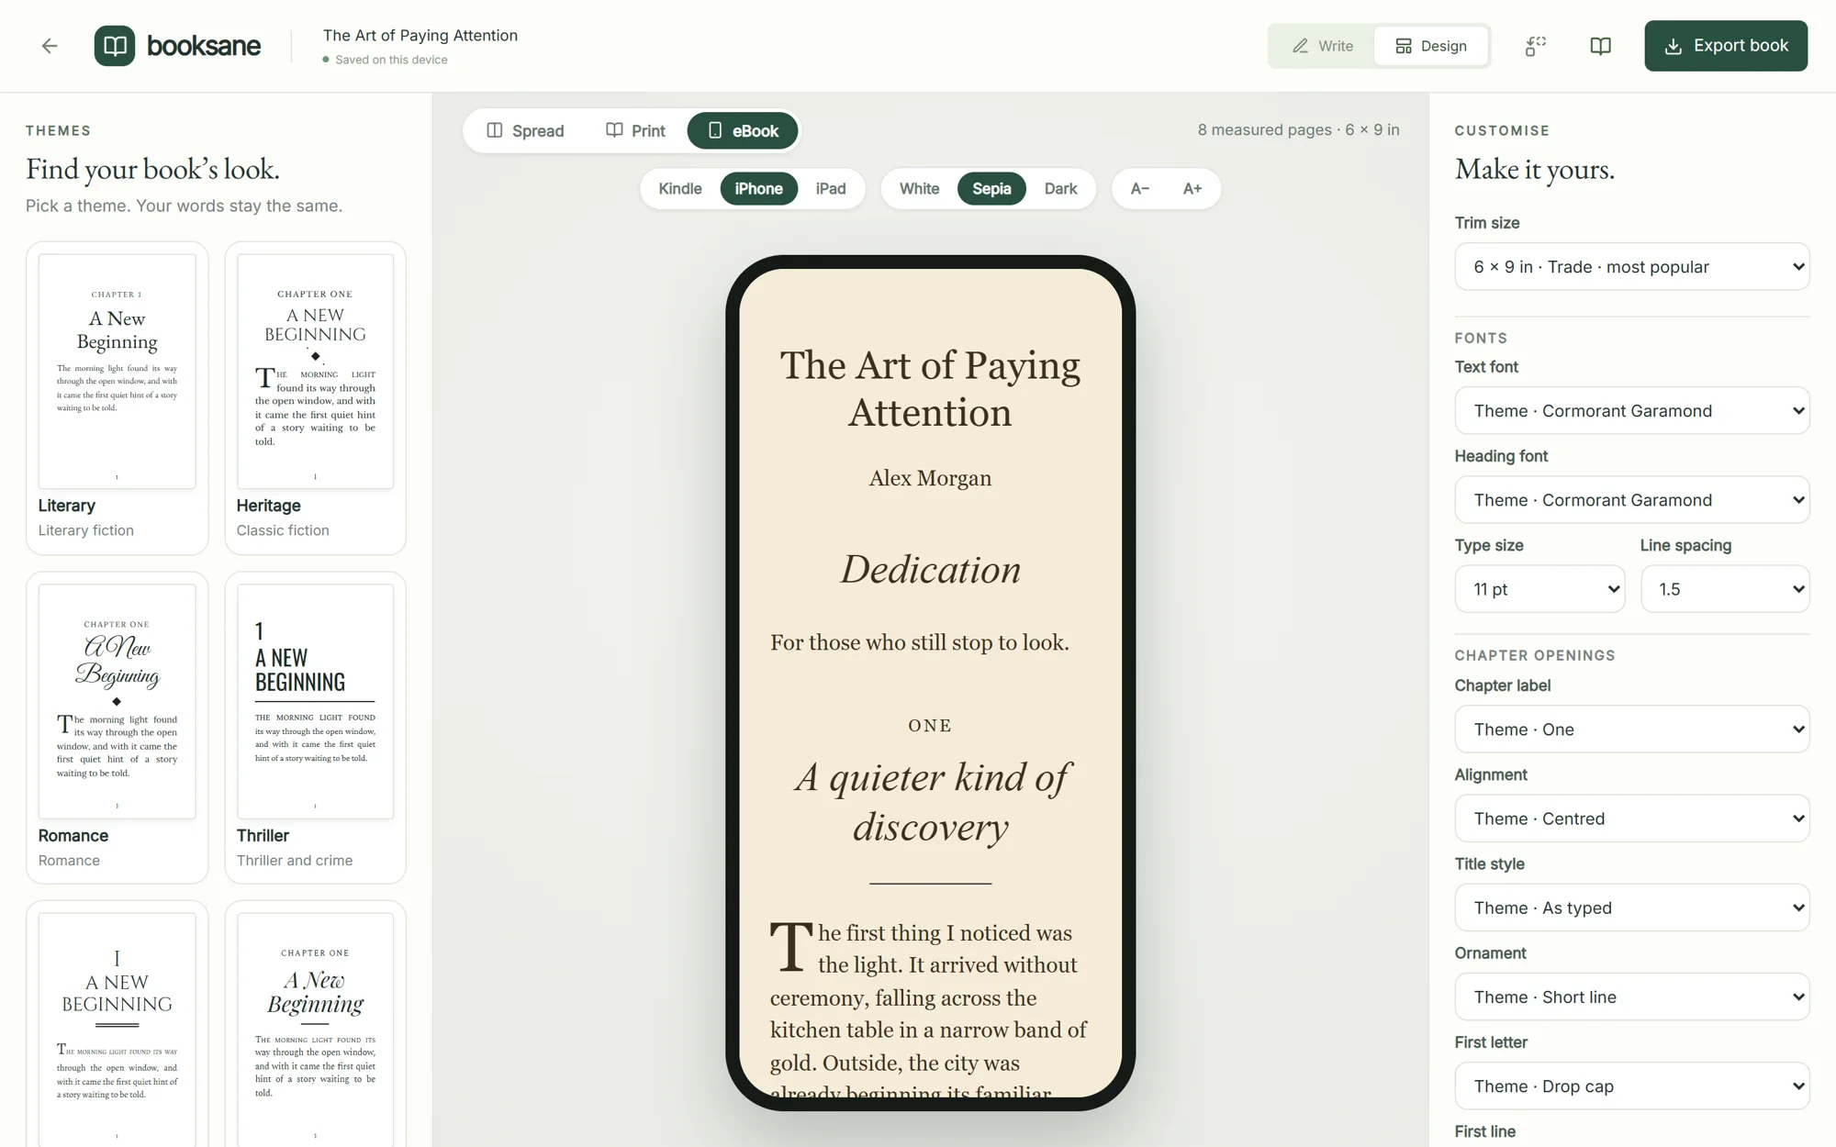
Task: Click 'Saved on this device' status text
Action: point(391,60)
